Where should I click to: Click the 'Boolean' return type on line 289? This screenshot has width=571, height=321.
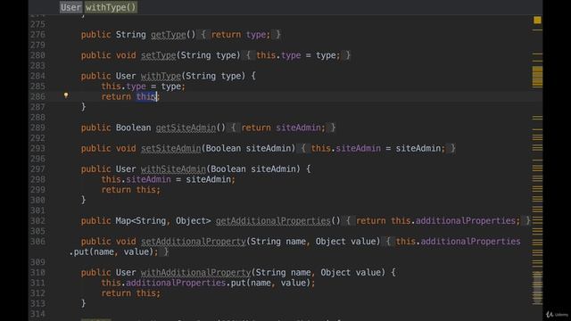(133, 128)
